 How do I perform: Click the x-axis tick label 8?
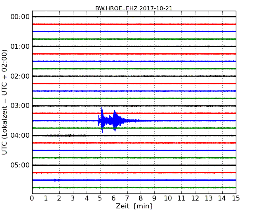point(141,198)
